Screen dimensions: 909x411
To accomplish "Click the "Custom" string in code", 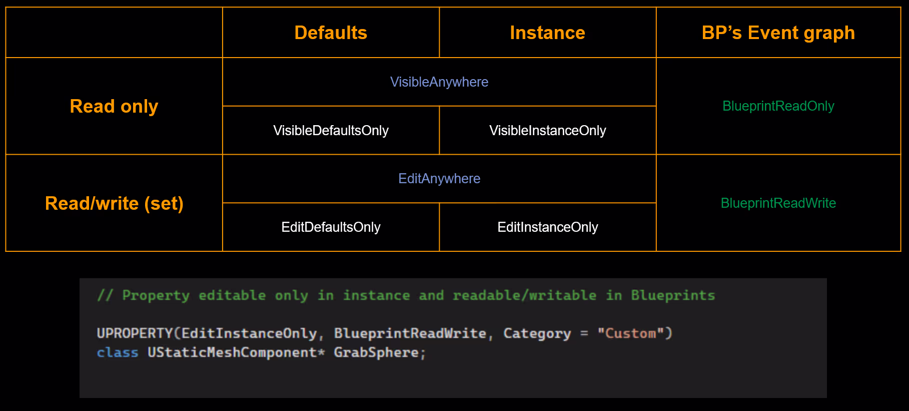I will pyautogui.click(x=631, y=333).
